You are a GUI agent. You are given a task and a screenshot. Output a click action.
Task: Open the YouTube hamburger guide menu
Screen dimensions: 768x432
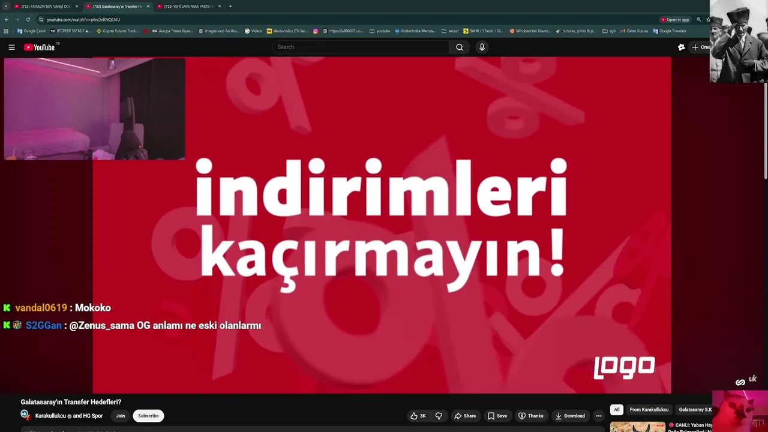[x=11, y=47]
